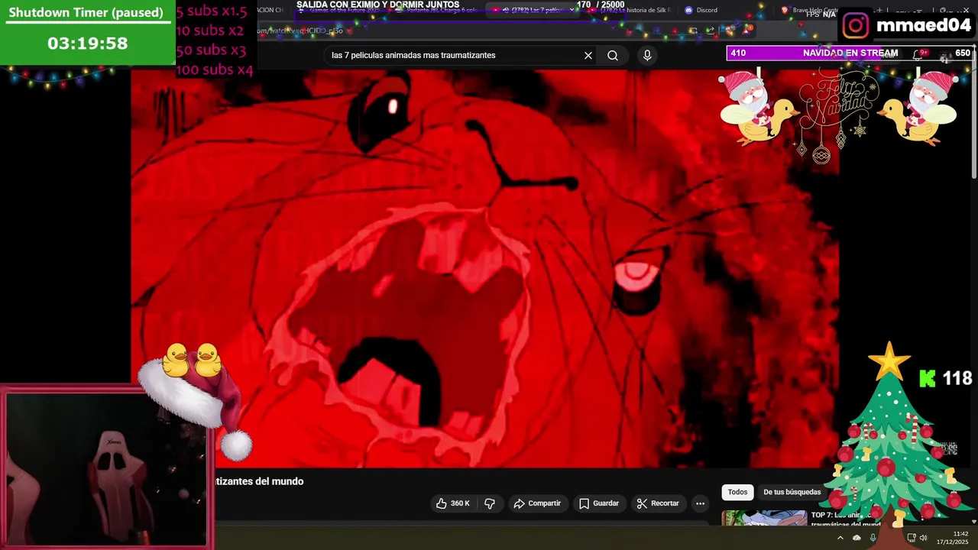Viewport: 978px width, 550px height.
Task: Switch to the historia de Silk tab
Action: [629, 10]
